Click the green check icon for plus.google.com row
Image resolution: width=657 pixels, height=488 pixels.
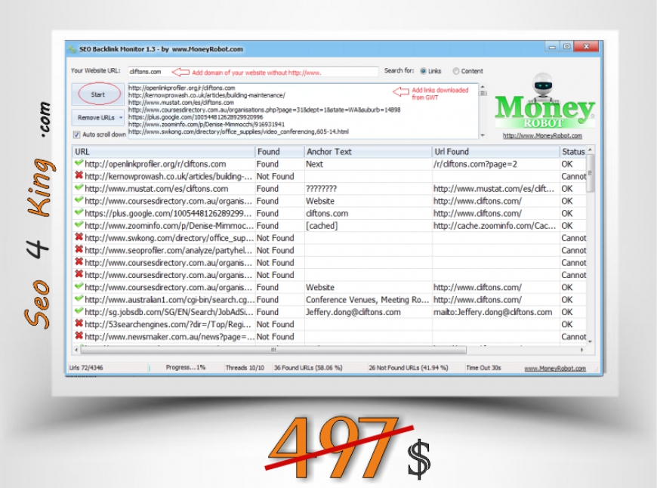pos(79,212)
